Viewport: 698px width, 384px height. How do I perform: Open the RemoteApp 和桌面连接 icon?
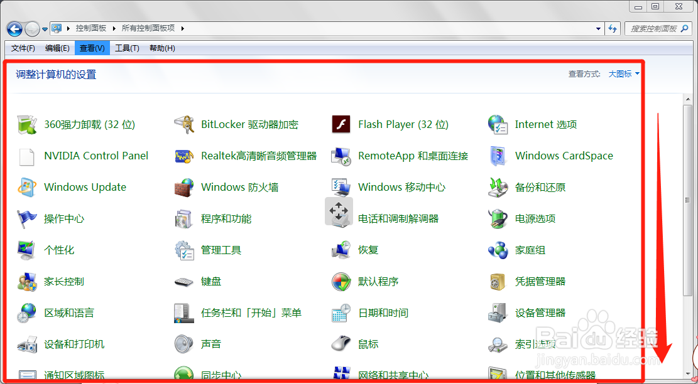click(x=341, y=156)
